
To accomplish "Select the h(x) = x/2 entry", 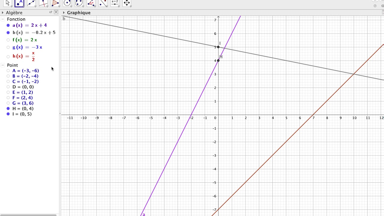I will 24,56.
